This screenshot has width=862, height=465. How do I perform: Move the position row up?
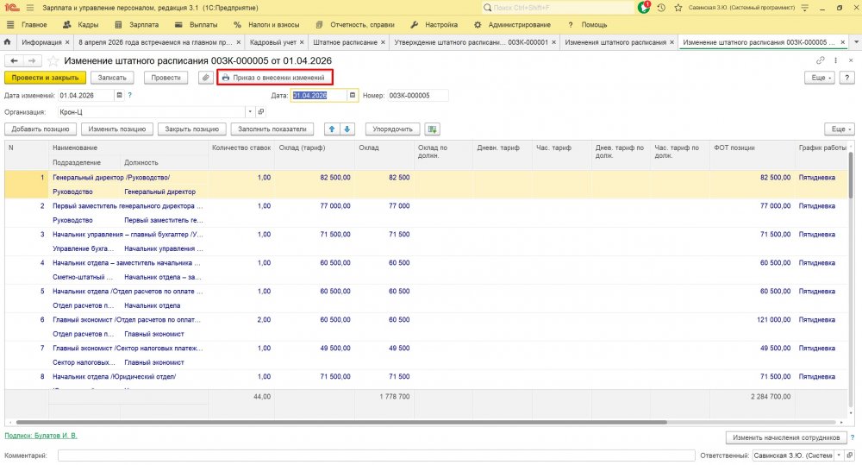click(332, 129)
